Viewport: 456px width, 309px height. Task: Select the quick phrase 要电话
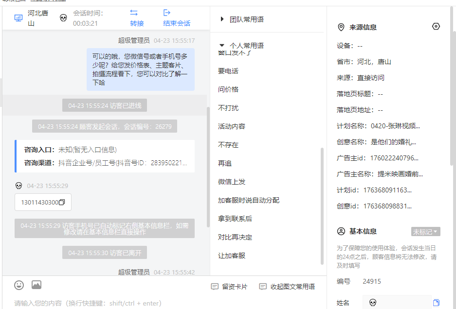(x=228, y=71)
